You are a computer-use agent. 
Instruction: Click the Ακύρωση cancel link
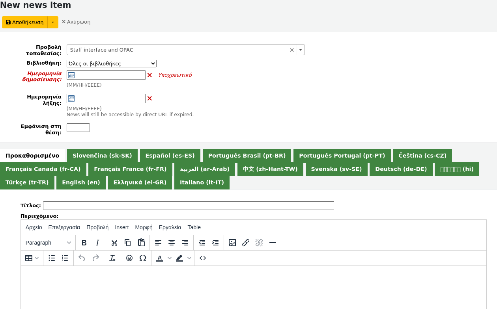76,22
